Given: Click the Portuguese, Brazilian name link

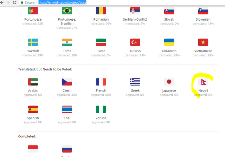Looking at the screenshot, I should pos(67,21).
